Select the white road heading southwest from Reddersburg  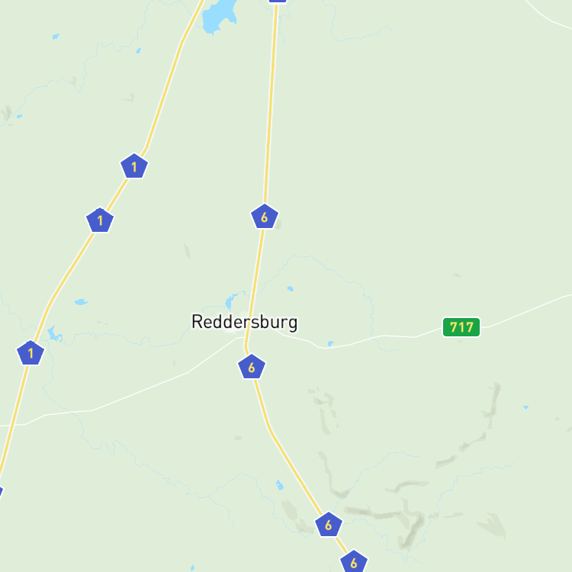pyautogui.click(x=140, y=392)
